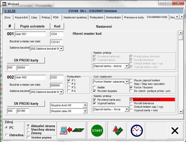The image size is (186, 142).
Task: Click the red triangle and green check icon
Action: point(118,130)
